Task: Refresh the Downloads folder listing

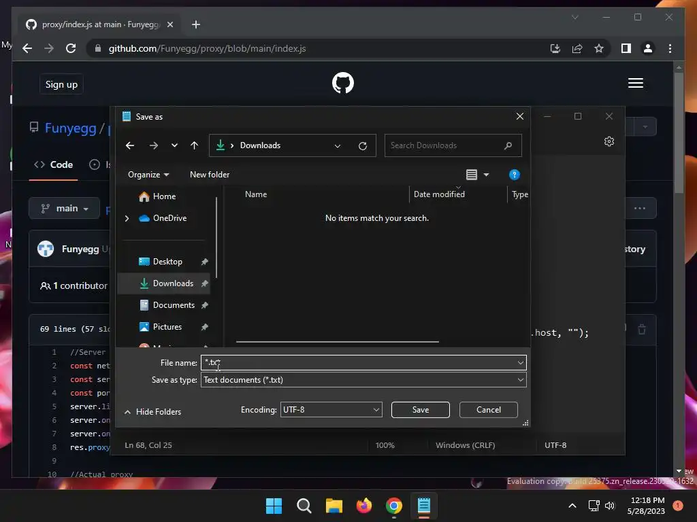Action: pyautogui.click(x=363, y=145)
